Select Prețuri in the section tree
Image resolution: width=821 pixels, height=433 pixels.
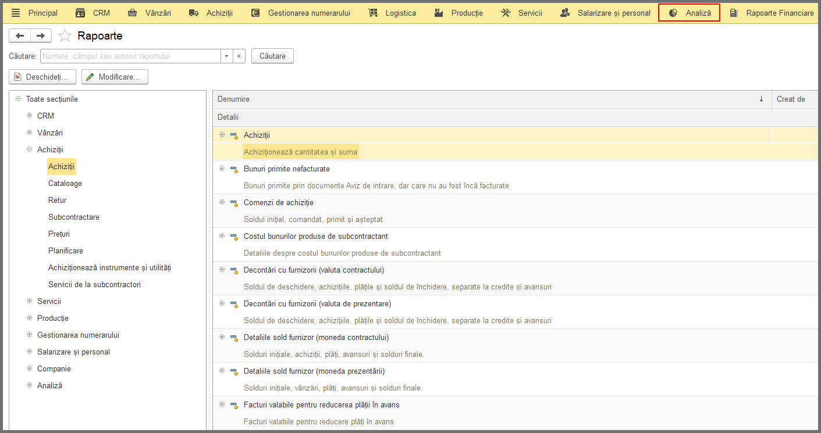click(59, 234)
